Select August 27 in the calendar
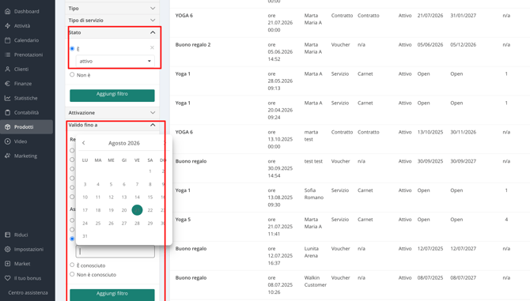This screenshot has width=530, height=301. [124, 223]
